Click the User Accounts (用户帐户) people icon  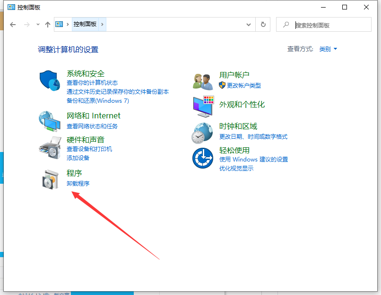(x=203, y=81)
